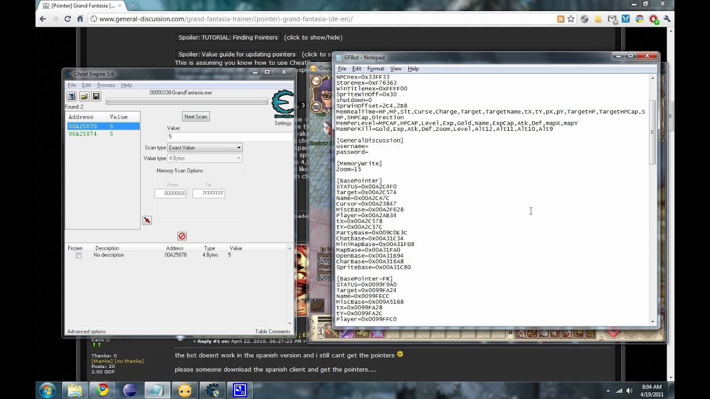The height and width of the screenshot is (399, 710).
Task: Select found address 00A25870 in results list
Action: pyautogui.click(x=103, y=126)
